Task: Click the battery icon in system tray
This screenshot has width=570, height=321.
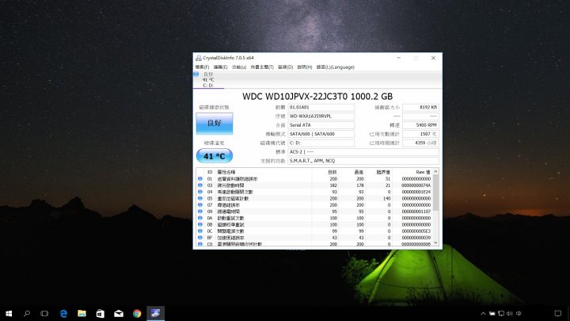Action: tap(492, 313)
